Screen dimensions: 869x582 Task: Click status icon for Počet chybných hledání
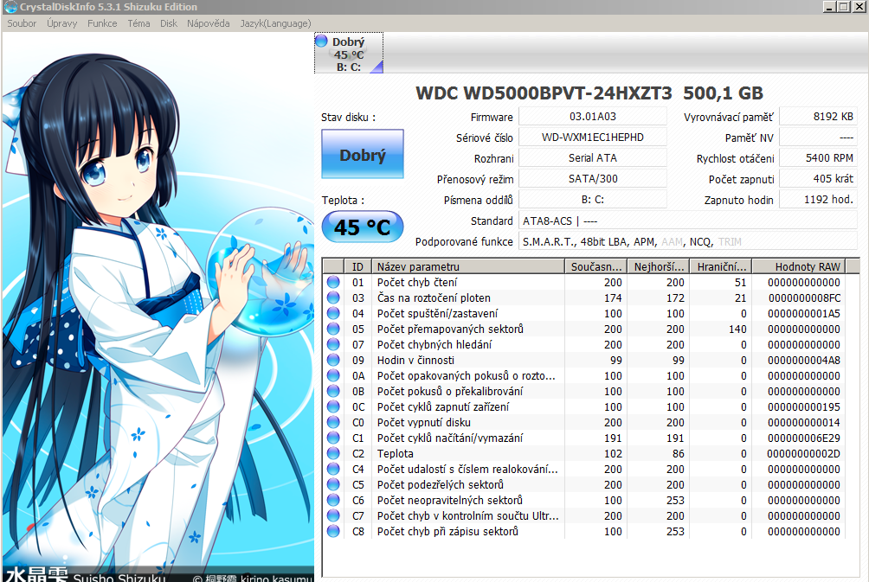point(333,344)
